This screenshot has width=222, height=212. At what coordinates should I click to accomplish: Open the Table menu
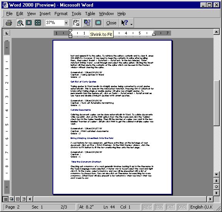tap(90, 14)
